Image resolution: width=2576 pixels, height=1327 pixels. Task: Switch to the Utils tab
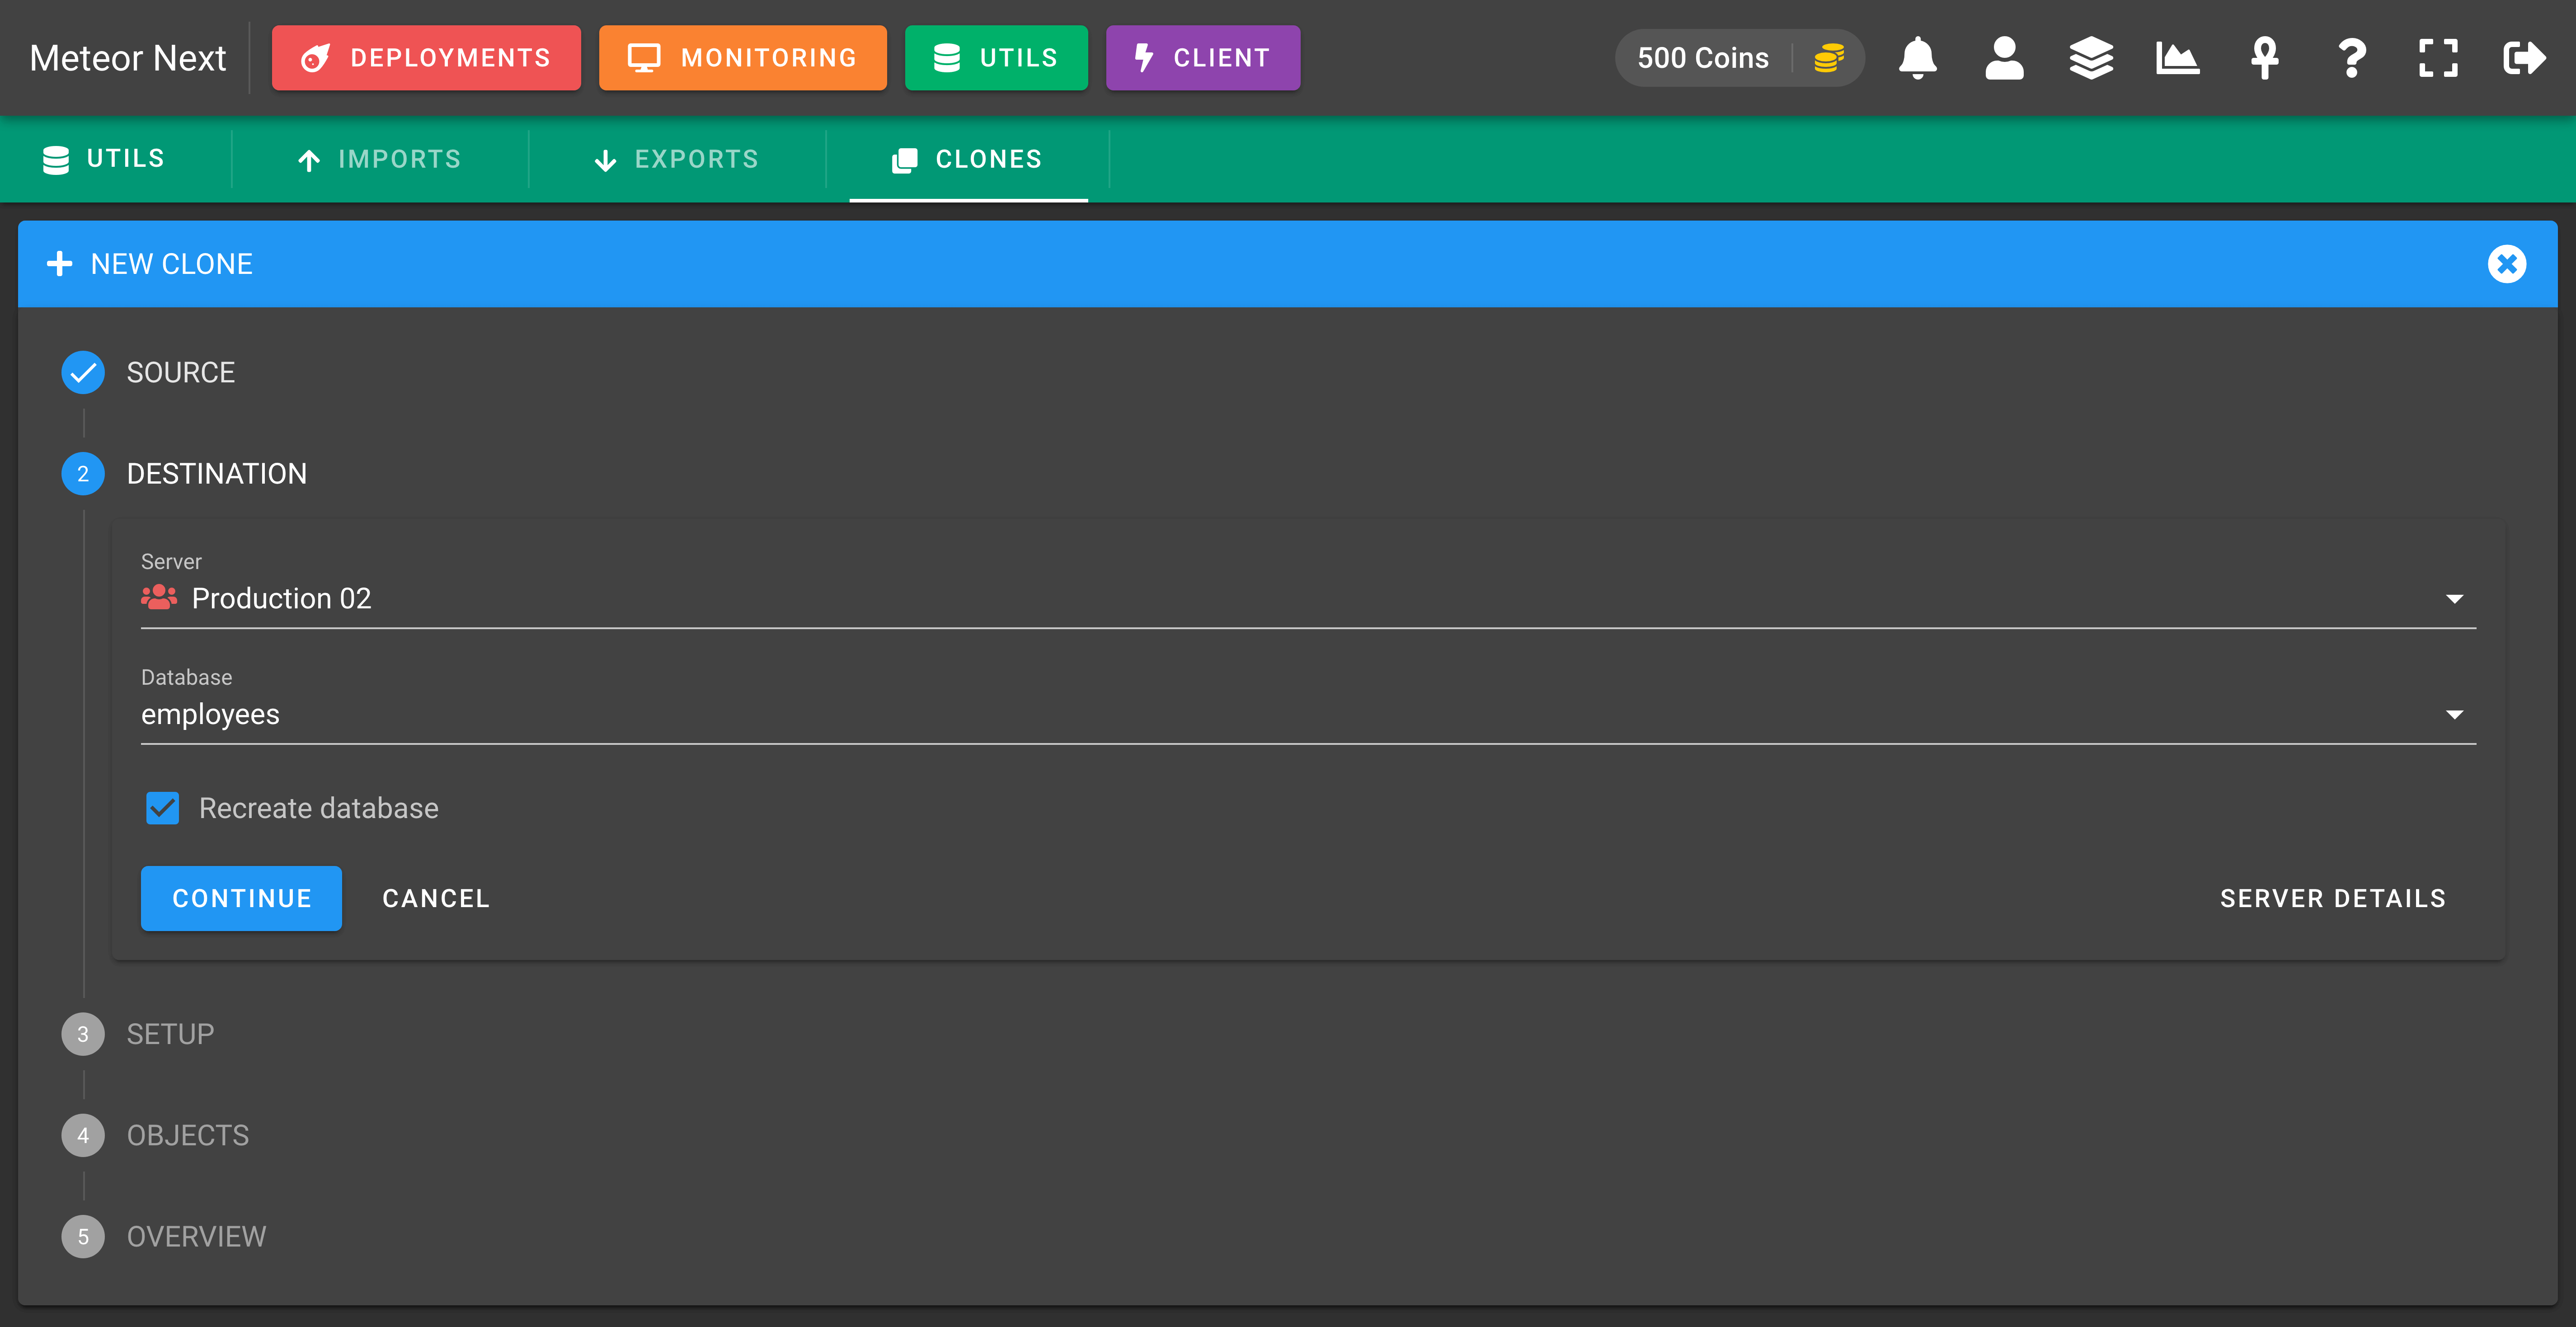coord(104,159)
